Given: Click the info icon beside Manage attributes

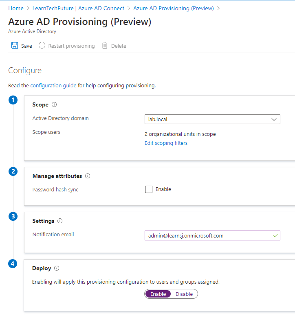Looking at the screenshot, I should 88,176.
